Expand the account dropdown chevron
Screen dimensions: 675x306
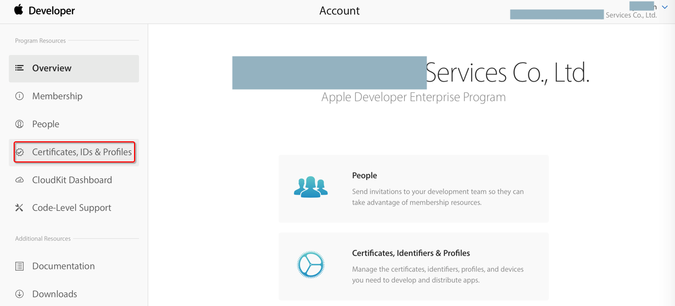point(665,7)
